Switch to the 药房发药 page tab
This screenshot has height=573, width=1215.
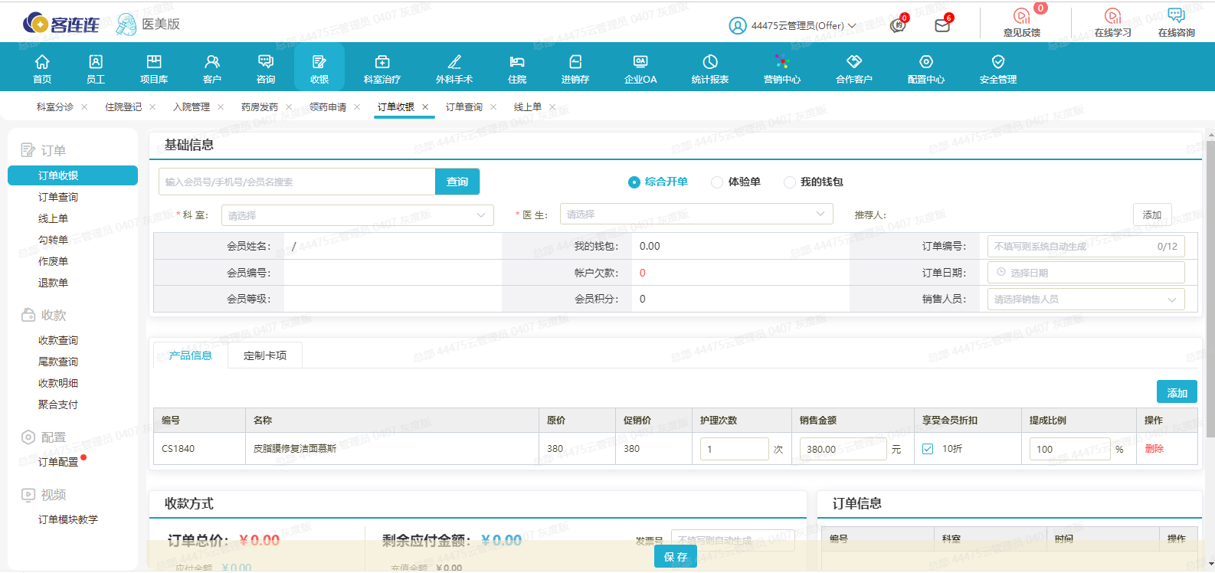pos(260,107)
